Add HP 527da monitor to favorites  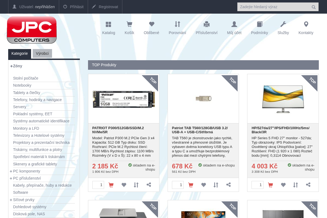point(283,185)
